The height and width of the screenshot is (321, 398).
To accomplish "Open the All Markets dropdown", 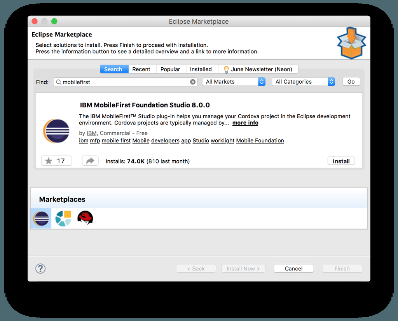I will 234,82.
